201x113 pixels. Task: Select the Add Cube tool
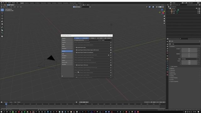[2, 33]
